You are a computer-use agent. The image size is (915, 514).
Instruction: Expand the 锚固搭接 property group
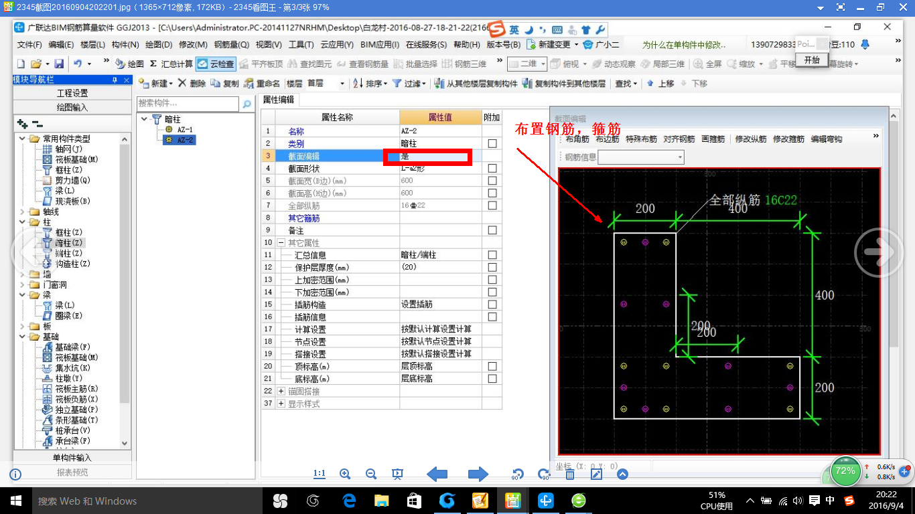tap(282, 392)
